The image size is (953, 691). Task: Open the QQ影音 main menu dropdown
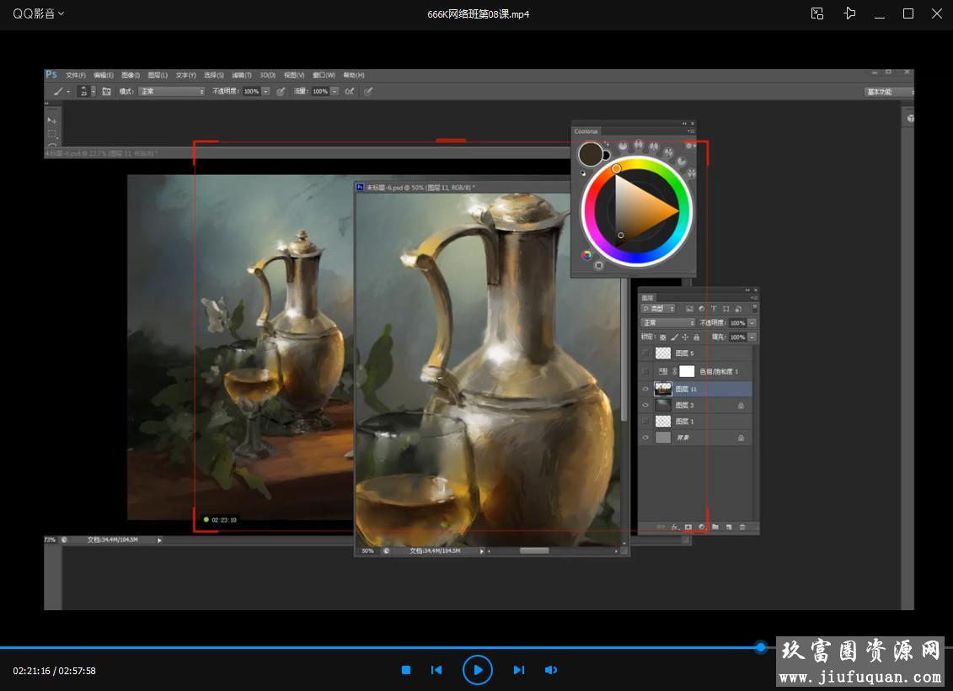pos(38,13)
